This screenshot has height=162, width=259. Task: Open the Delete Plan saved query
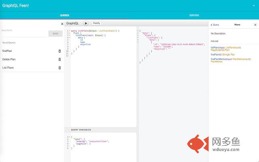click(x=9, y=60)
